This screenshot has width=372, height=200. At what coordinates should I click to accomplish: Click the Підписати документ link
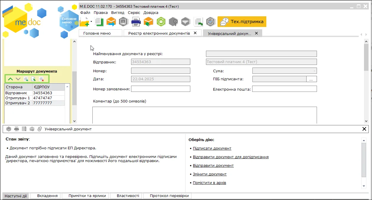[x=212, y=148]
